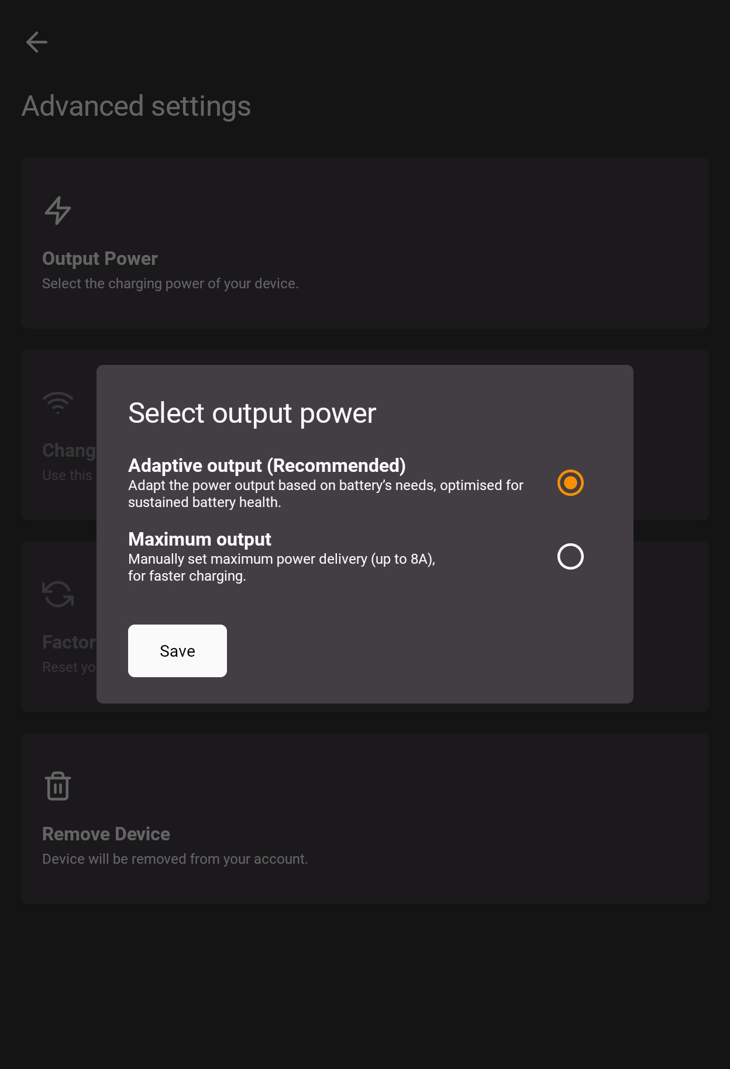Click the Advanced settings heading

[x=136, y=106]
